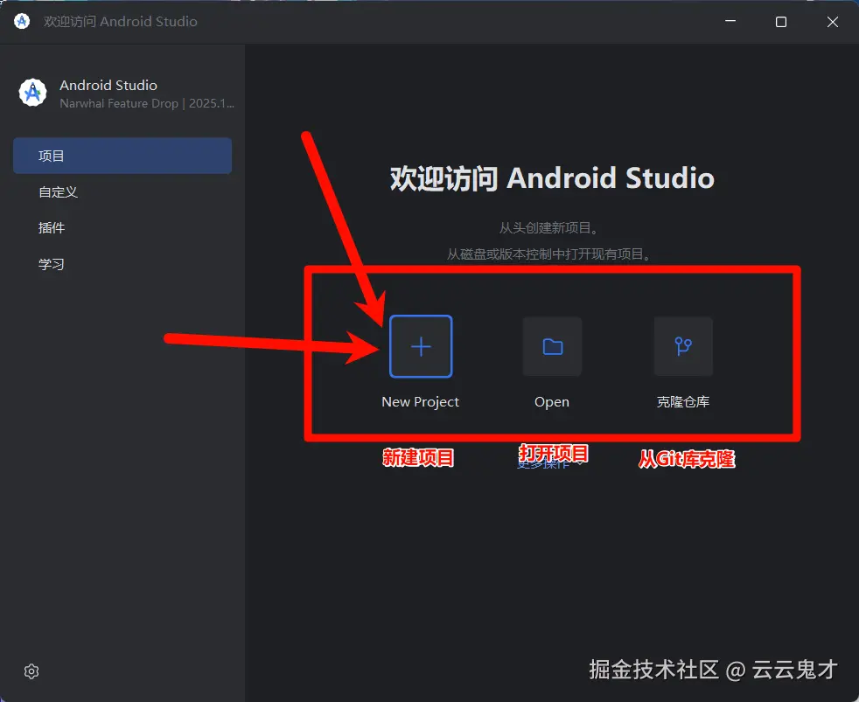Click the Open folder icon
This screenshot has height=702, width=859.
(552, 346)
